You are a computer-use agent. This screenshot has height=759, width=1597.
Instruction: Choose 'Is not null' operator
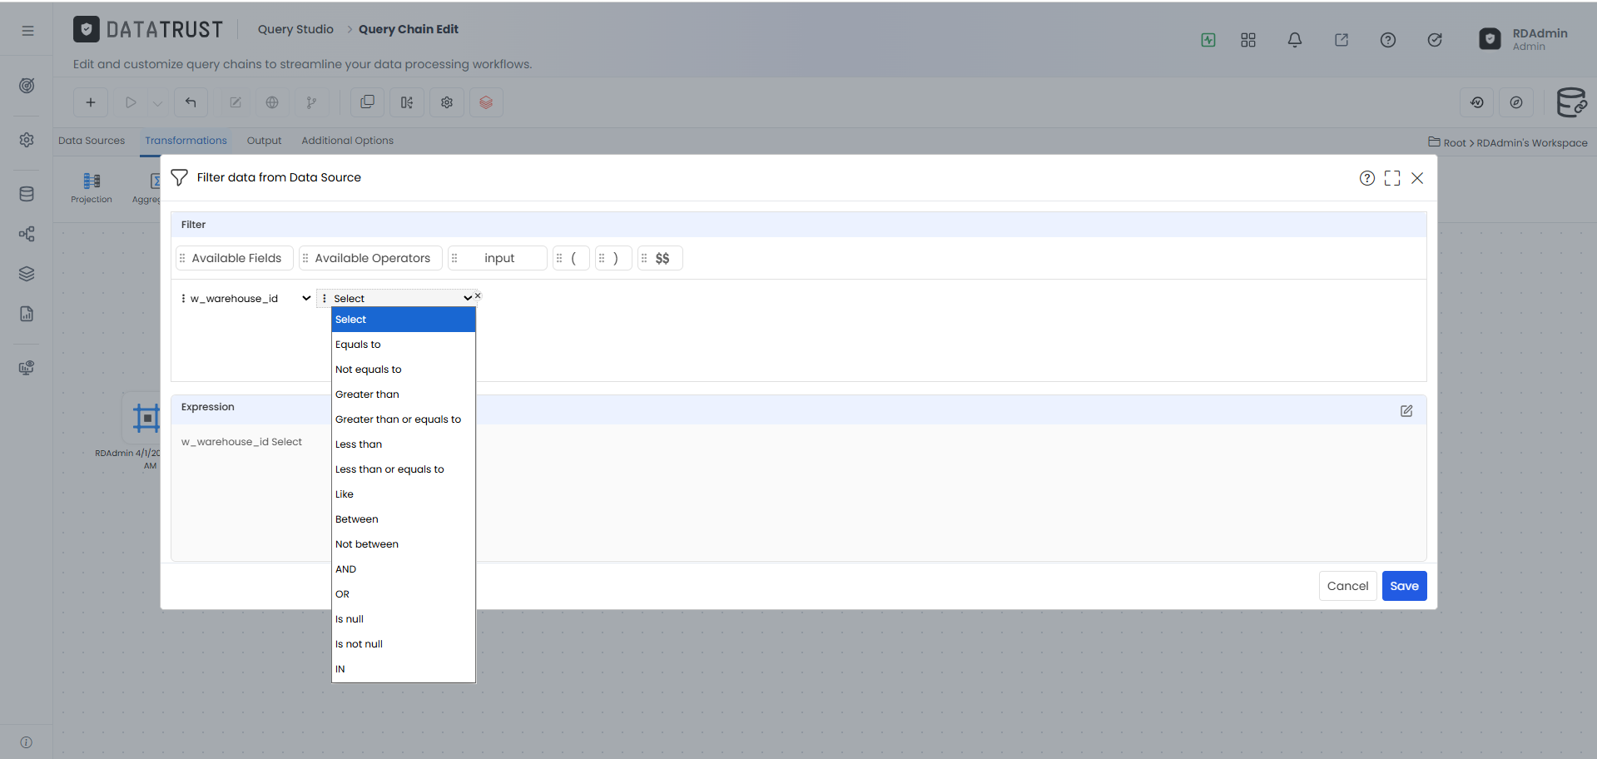pyautogui.click(x=404, y=644)
